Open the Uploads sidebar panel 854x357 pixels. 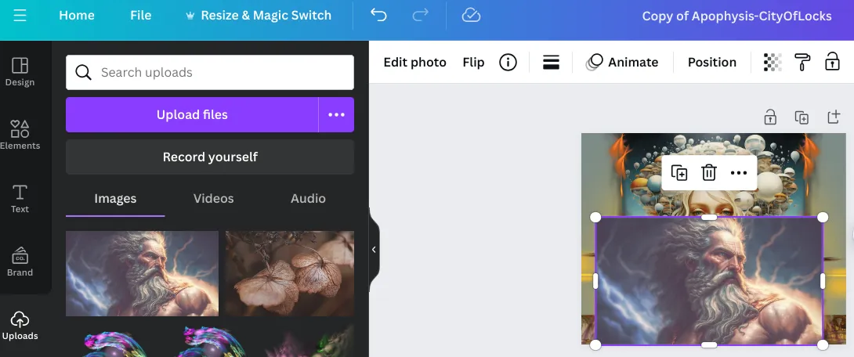click(20, 326)
